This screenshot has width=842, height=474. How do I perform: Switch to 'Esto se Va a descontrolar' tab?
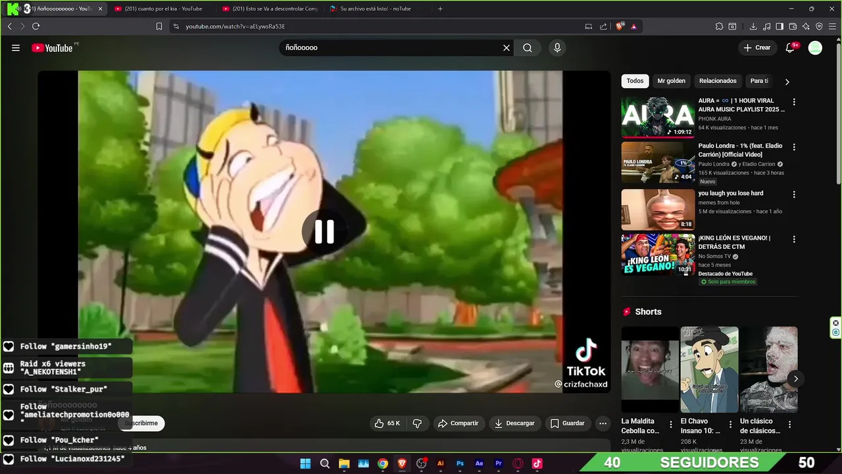coord(270,9)
